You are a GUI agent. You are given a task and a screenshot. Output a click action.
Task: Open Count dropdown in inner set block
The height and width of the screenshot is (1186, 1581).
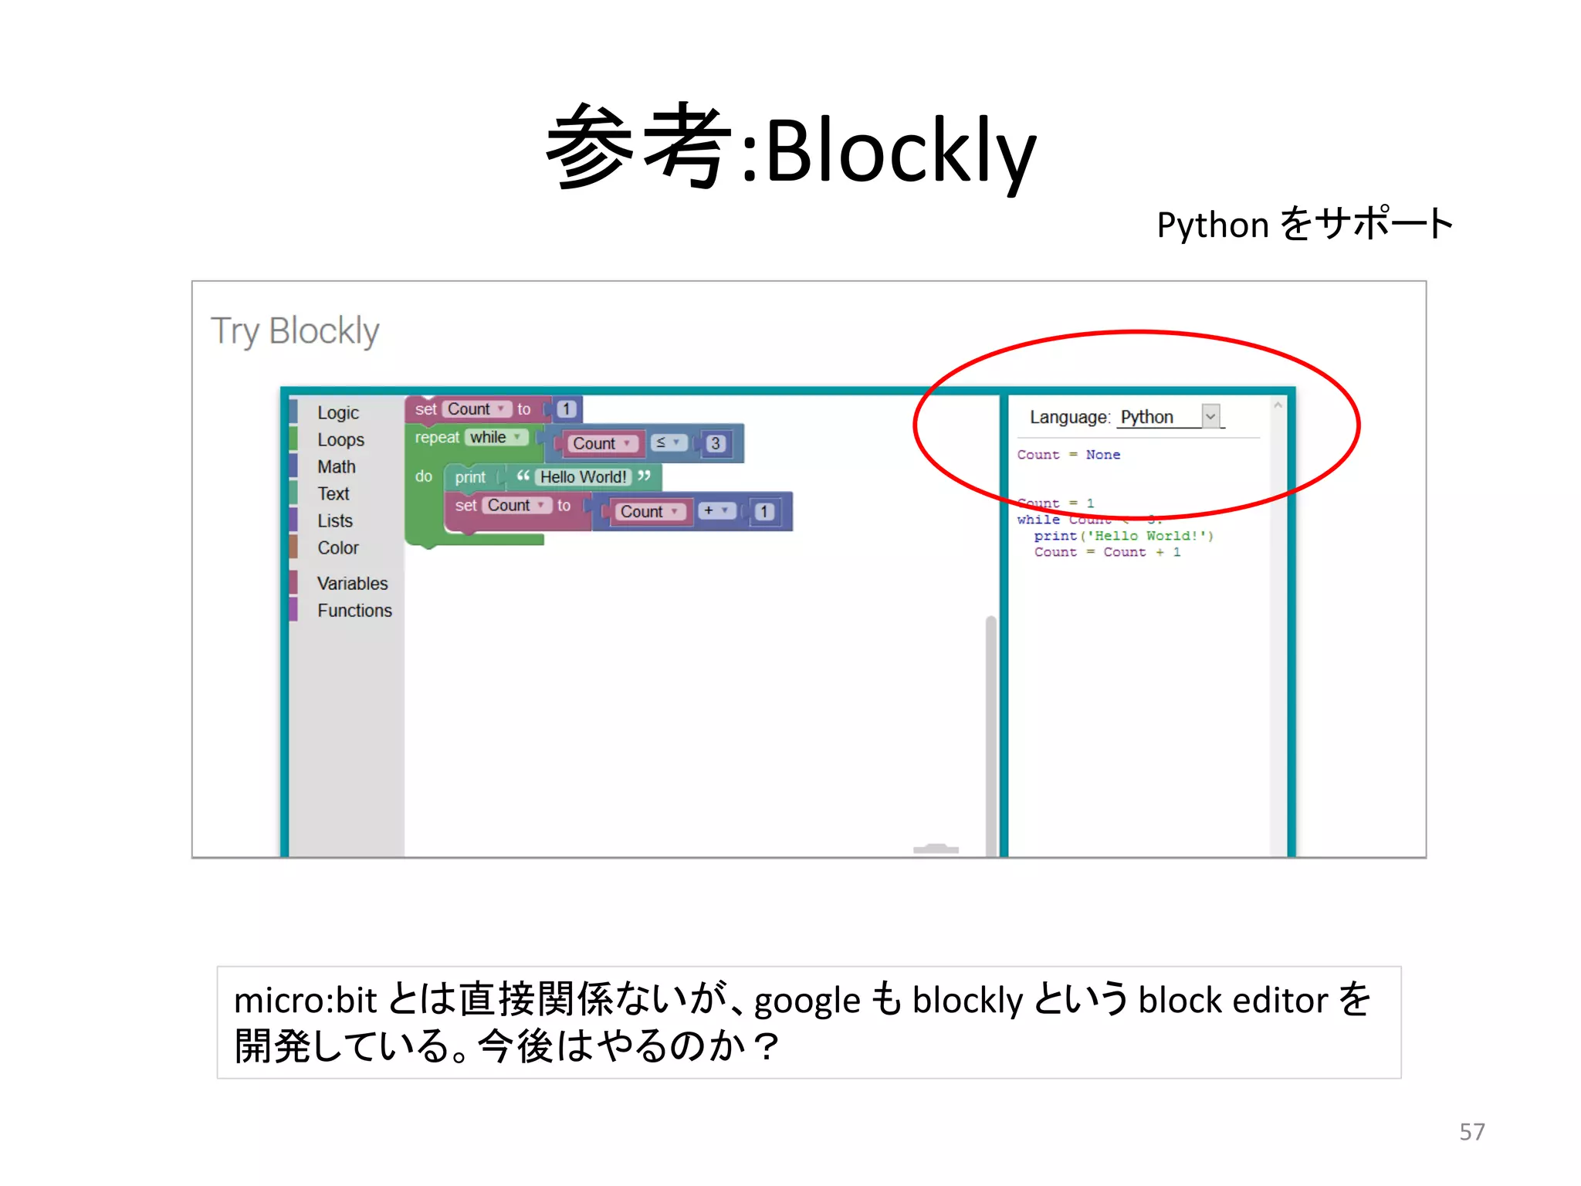(517, 505)
